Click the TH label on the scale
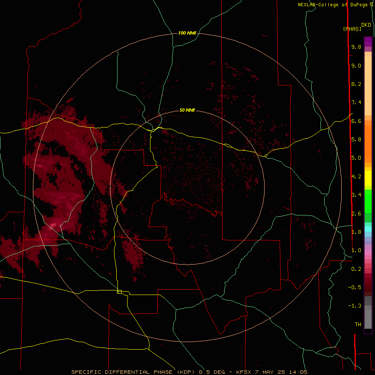Viewport: 375px width, 375px height. (x=358, y=325)
